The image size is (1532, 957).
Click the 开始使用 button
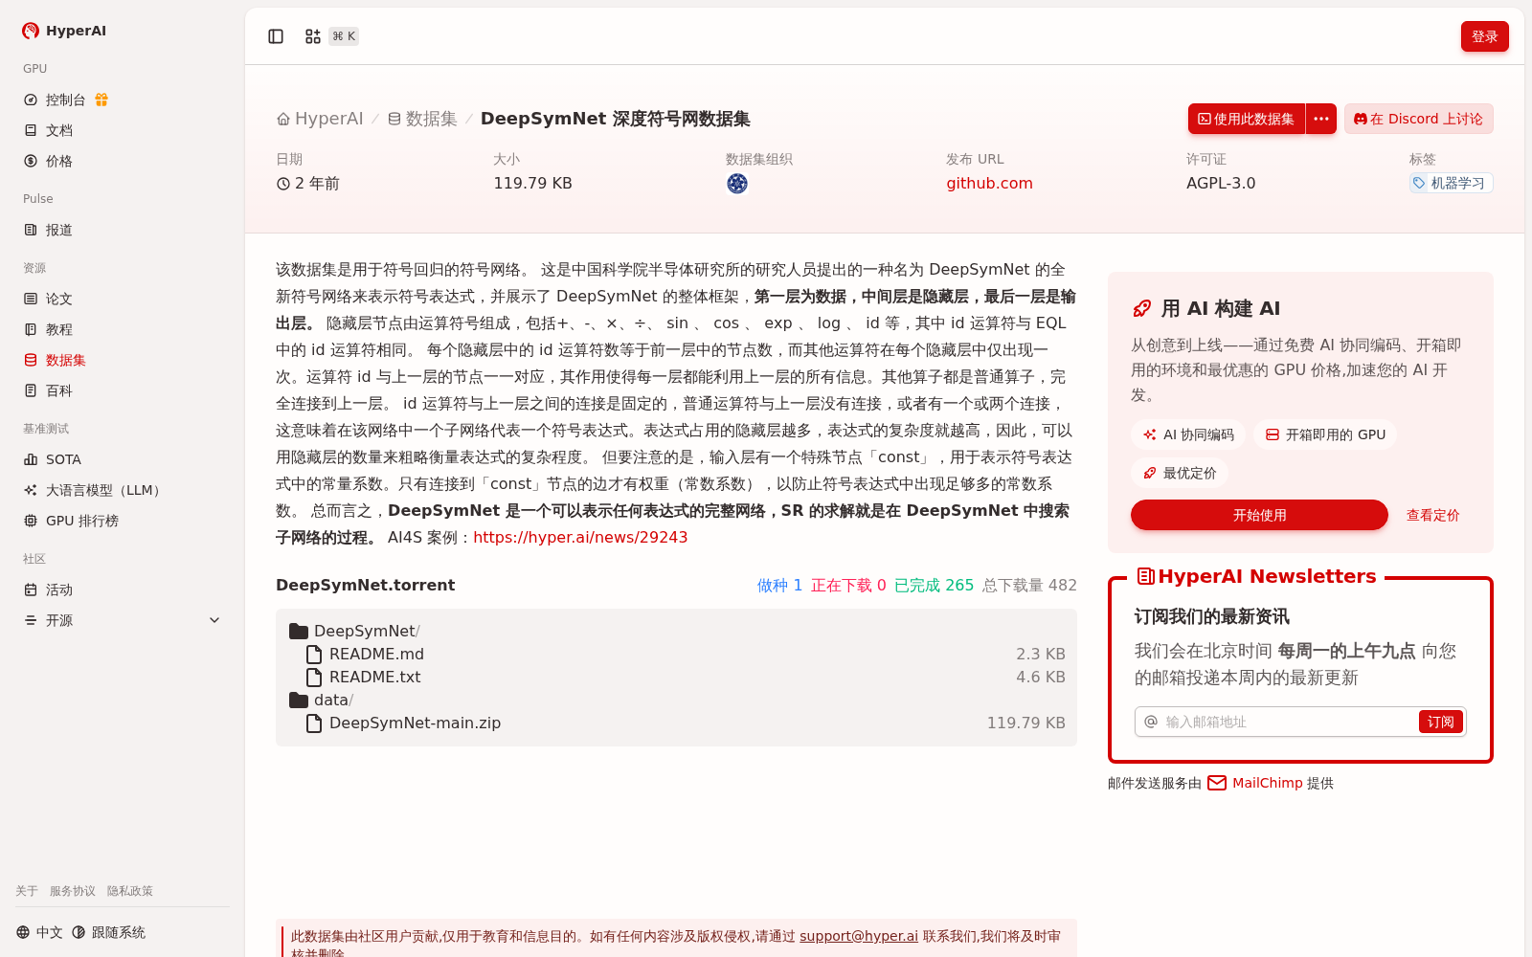(x=1259, y=515)
